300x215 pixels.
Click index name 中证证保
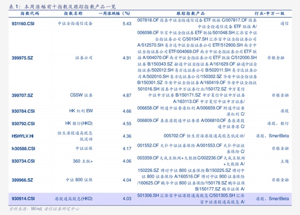84,148
